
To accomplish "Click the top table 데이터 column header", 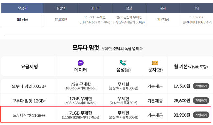I will 95,8.
